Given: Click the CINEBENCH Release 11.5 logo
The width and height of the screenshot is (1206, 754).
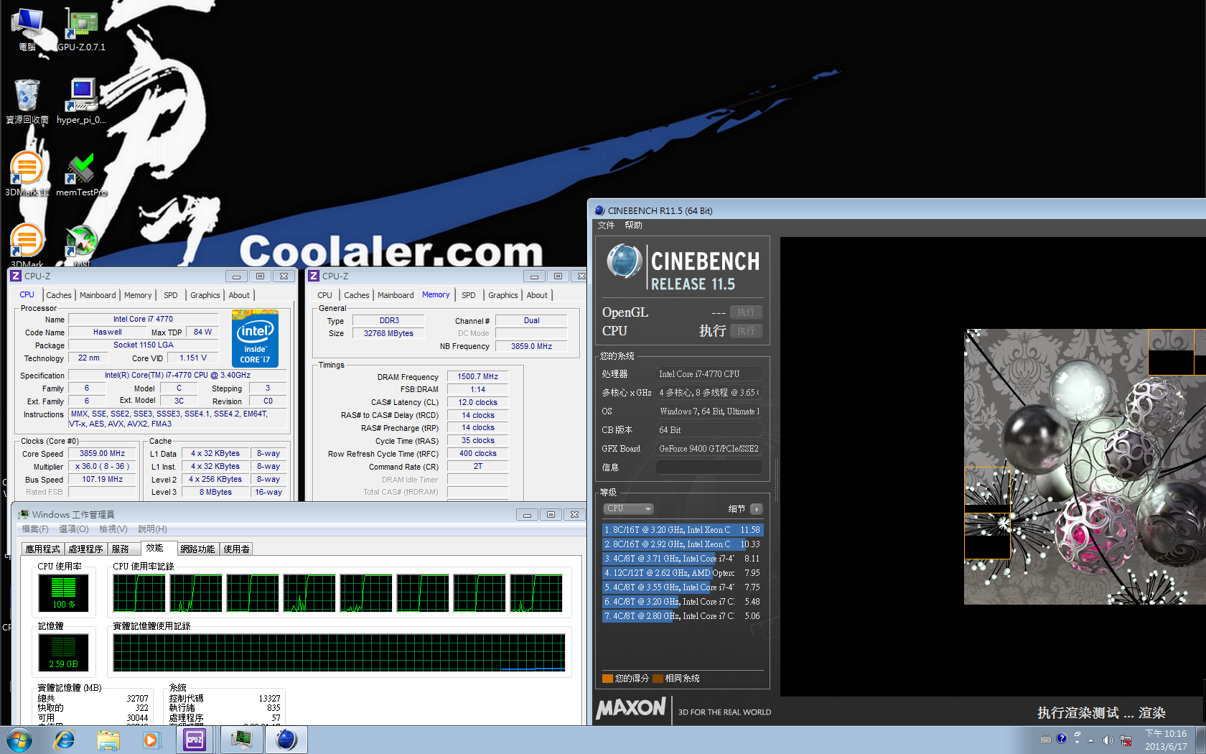Looking at the screenshot, I should (683, 267).
